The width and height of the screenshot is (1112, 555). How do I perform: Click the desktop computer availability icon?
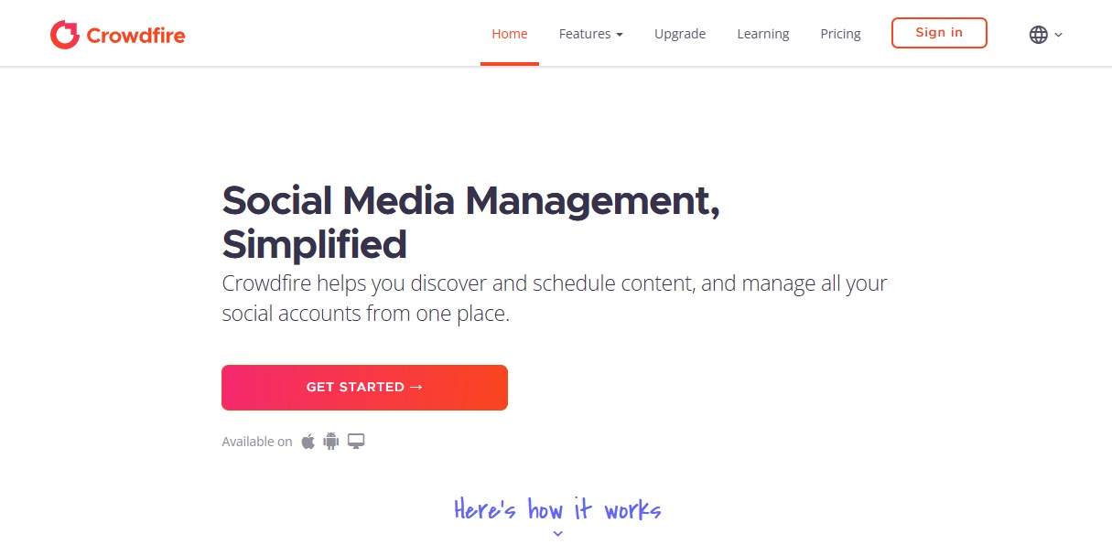pyautogui.click(x=356, y=441)
